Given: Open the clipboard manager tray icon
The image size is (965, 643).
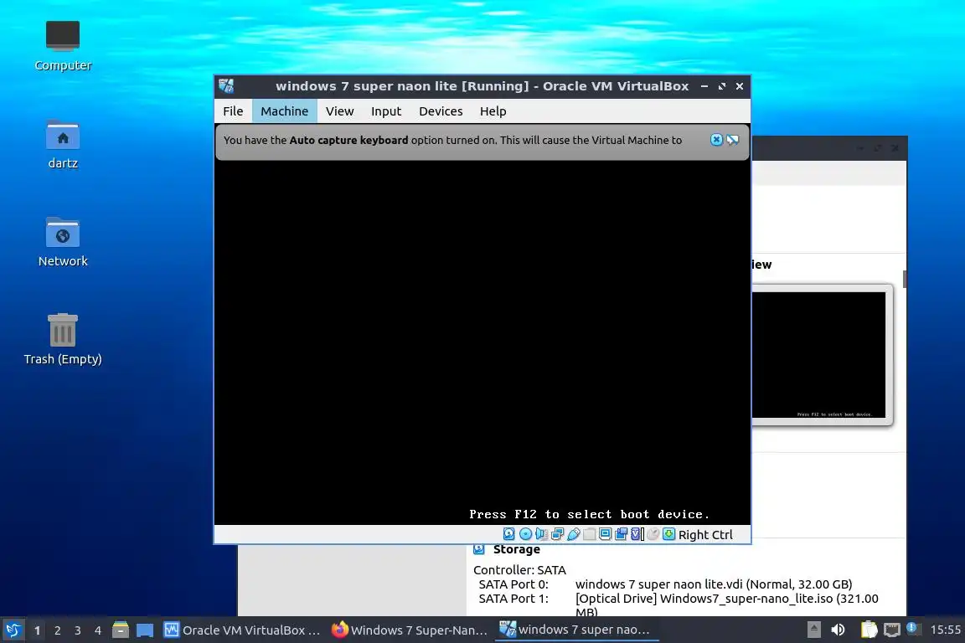Looking at the screenshot, I should pos(869,630).
